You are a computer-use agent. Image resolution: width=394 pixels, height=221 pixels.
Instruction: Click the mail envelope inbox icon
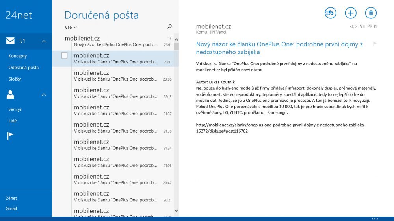[x=10, y=41]
